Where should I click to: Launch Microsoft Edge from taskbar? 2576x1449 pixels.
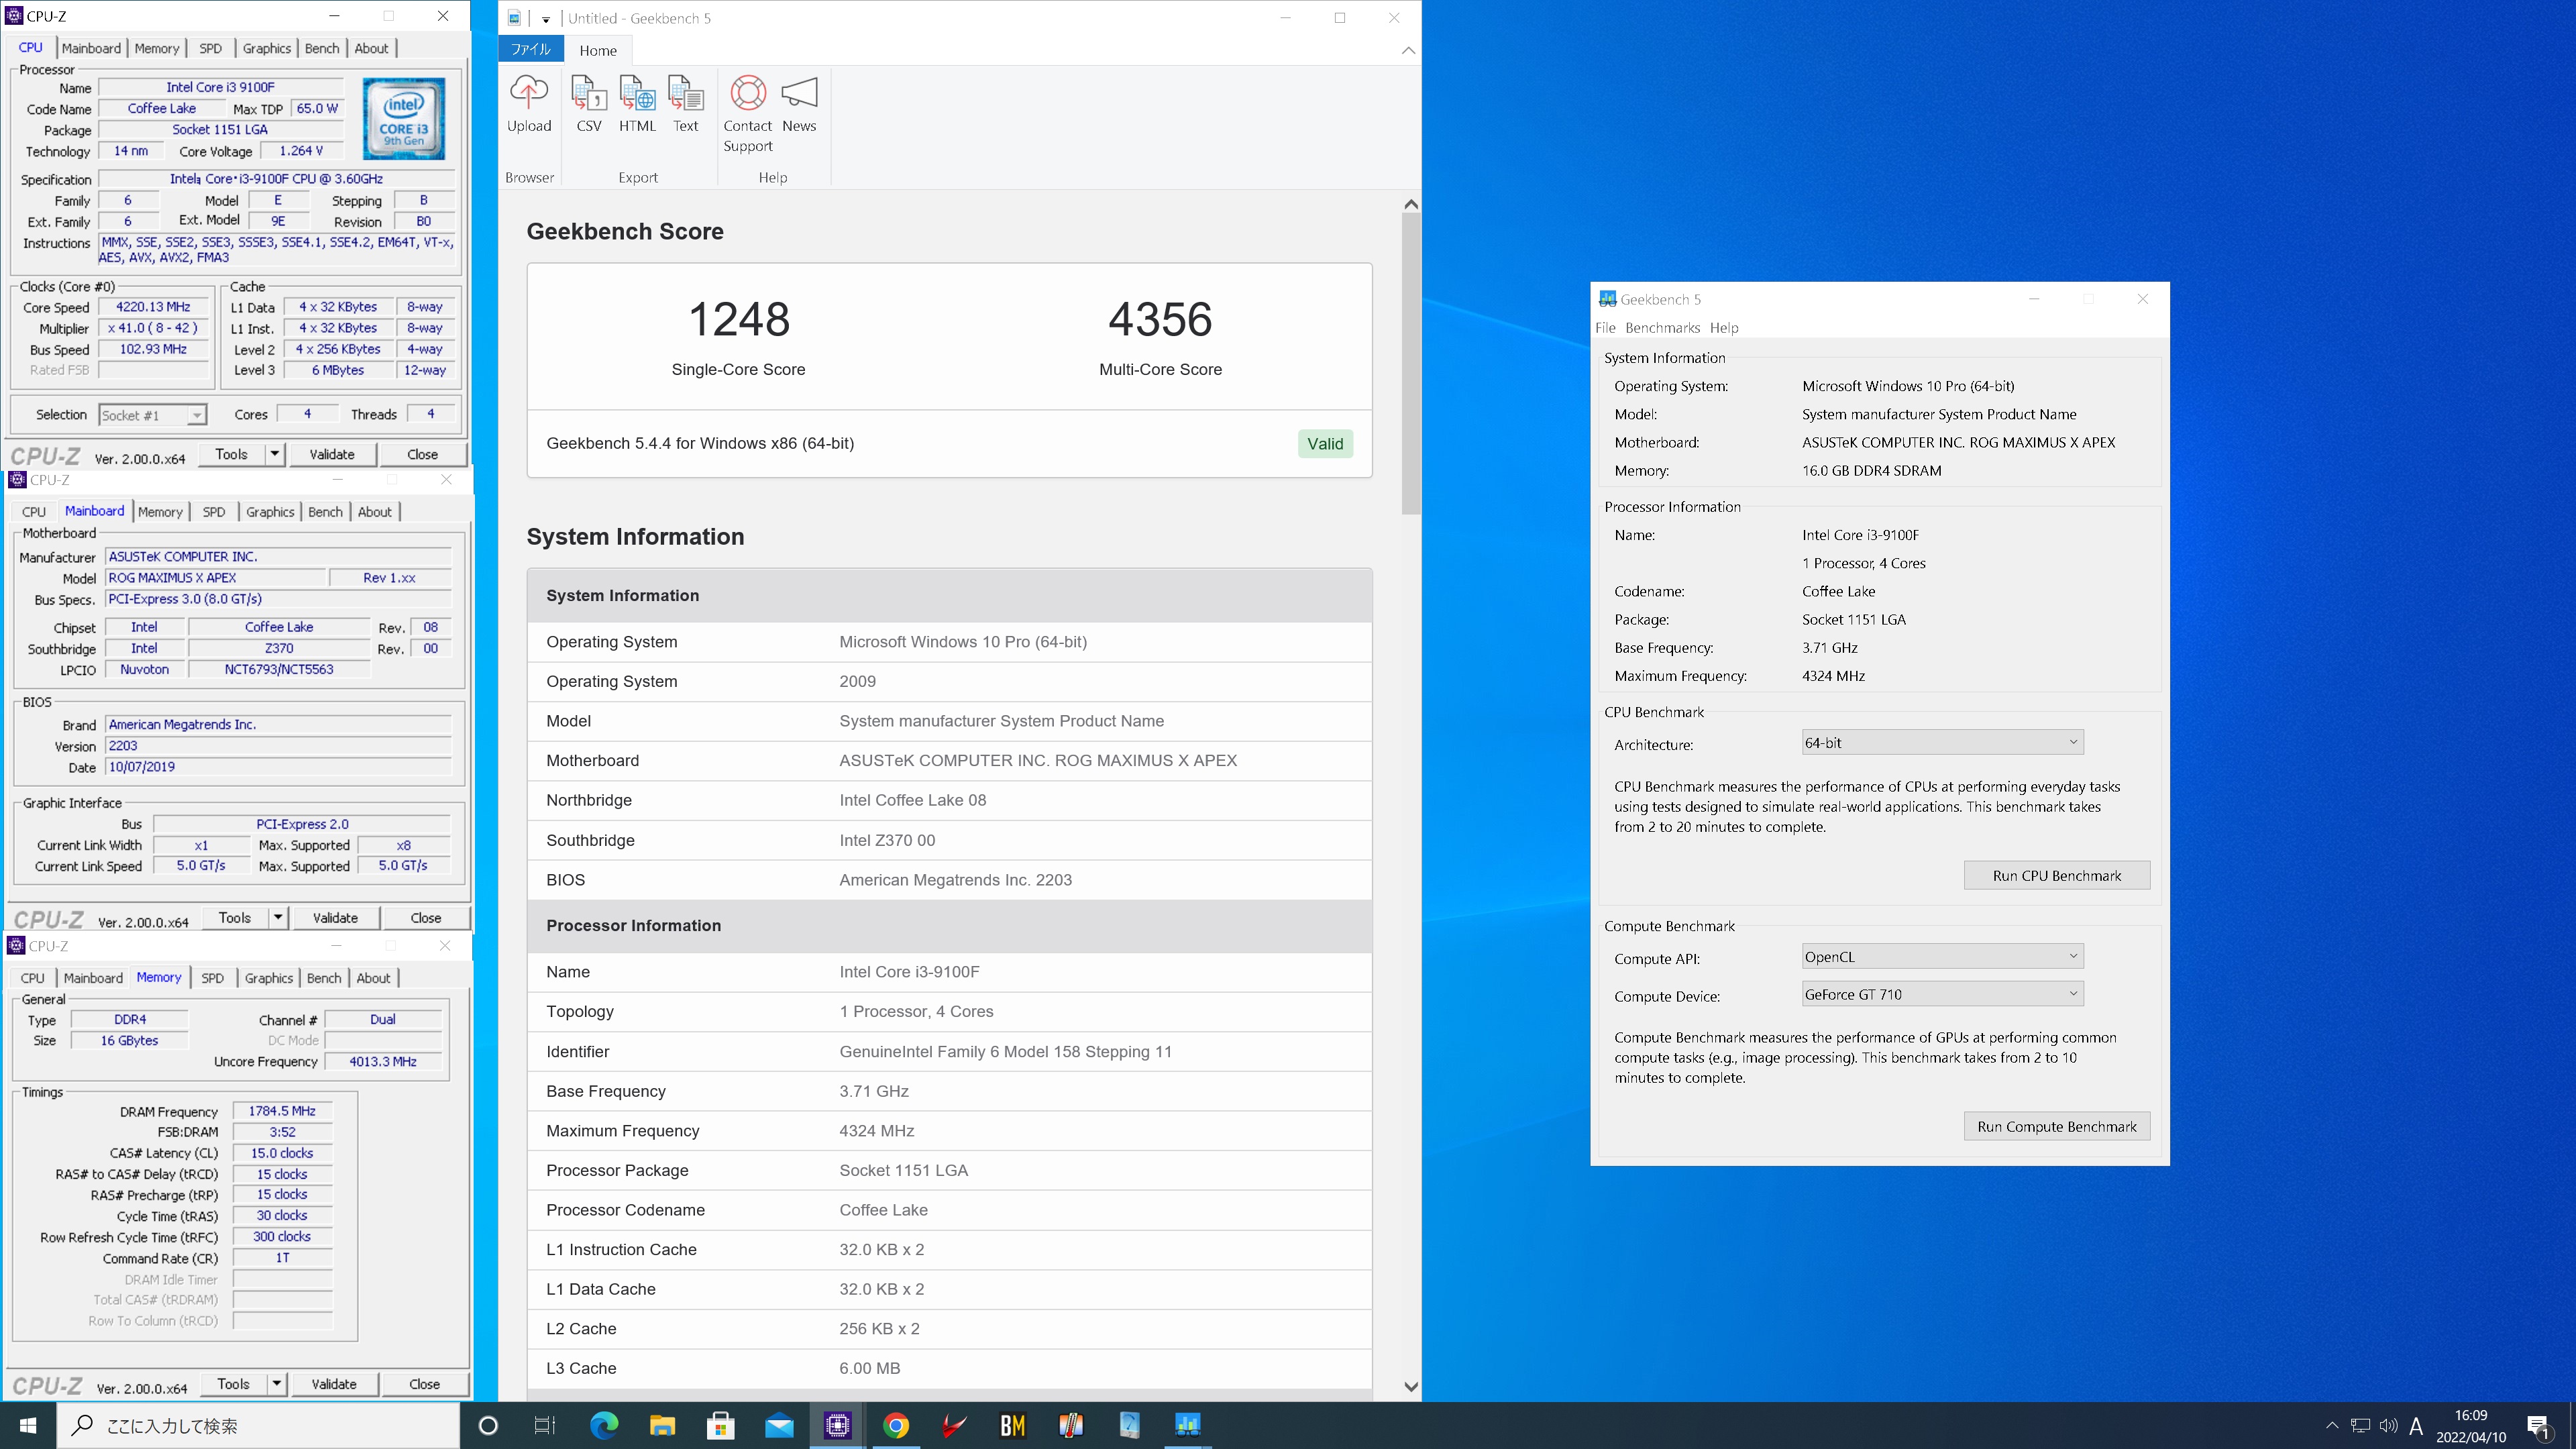pyautogui.click(x=604, y=1425)
